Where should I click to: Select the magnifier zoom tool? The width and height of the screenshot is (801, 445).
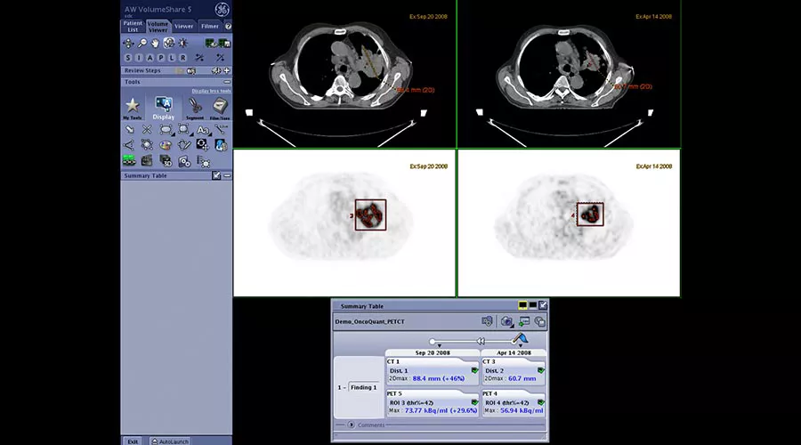point(142,44)
